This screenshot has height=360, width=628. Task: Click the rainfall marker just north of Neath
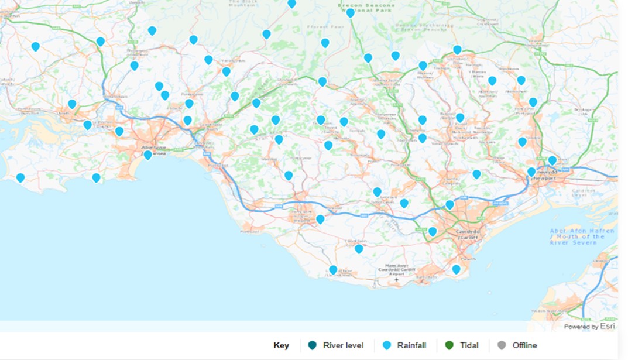(187, 120)
